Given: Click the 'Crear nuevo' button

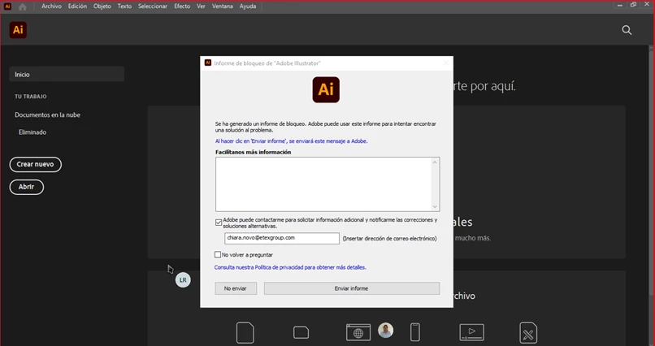Looking at the screenshot, I should pyautogui.click(x=36, y=164).
